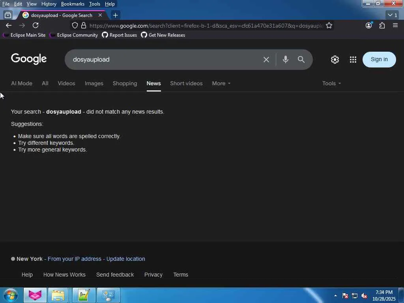
Task: Click the Update location link
Action: (126, 259)
